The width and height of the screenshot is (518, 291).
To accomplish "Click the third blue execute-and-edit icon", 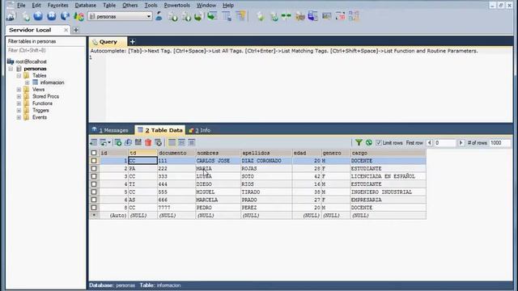I will 65,16.
